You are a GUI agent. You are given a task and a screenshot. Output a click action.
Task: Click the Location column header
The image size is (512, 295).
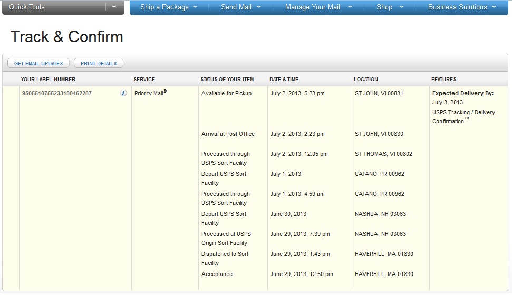coord(365,80)
